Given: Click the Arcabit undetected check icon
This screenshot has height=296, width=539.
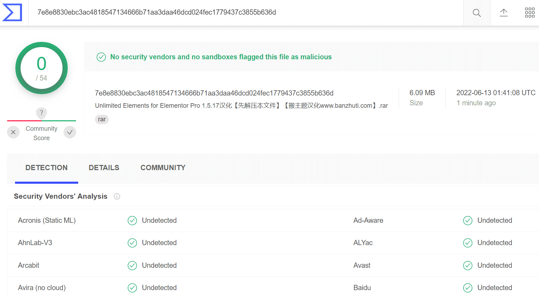Looking at the screenshot, I should tap(132, 265).
